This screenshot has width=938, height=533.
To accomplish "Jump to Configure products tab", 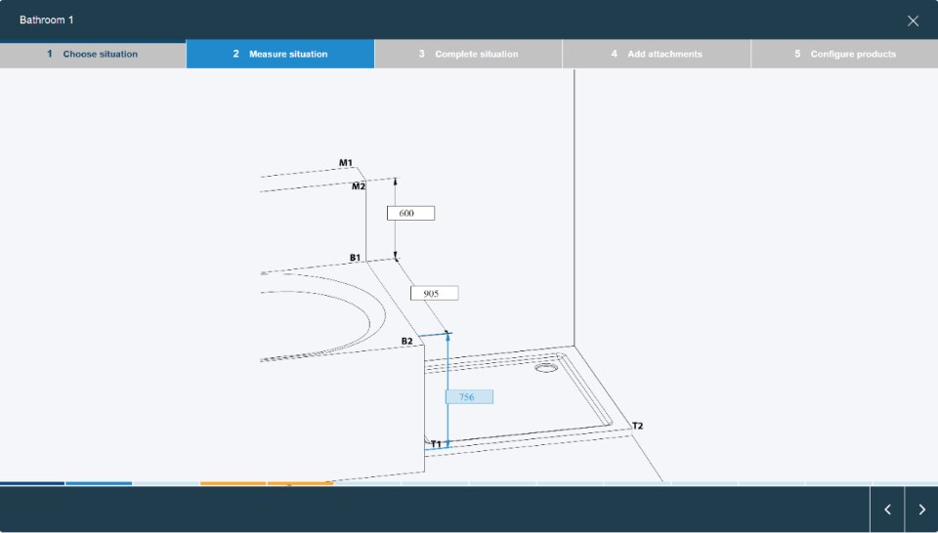I will 844,54.
